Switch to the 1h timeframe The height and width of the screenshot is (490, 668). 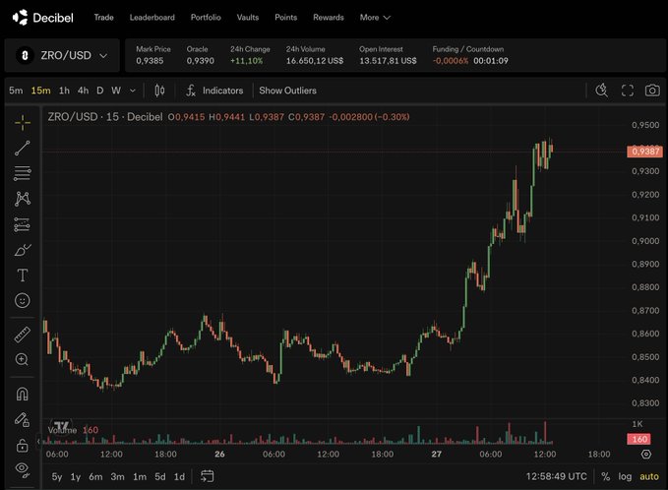click(64, 91)
